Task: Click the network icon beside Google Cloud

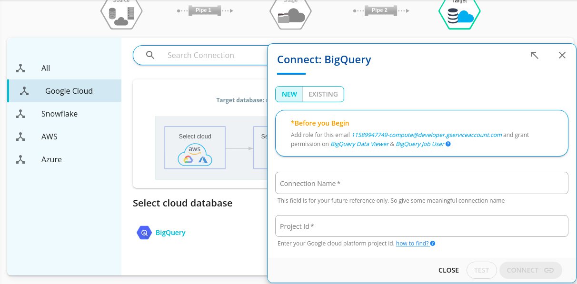Action: (x=24, y=91)
